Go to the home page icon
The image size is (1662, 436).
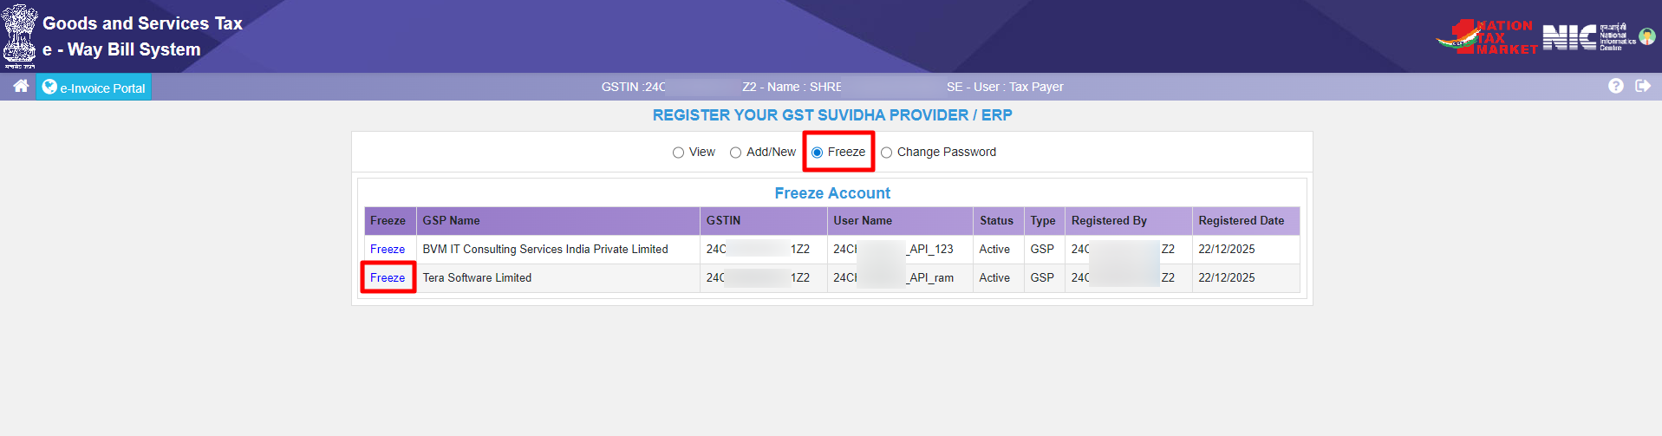pyautogui.click(x=21, y=86)
